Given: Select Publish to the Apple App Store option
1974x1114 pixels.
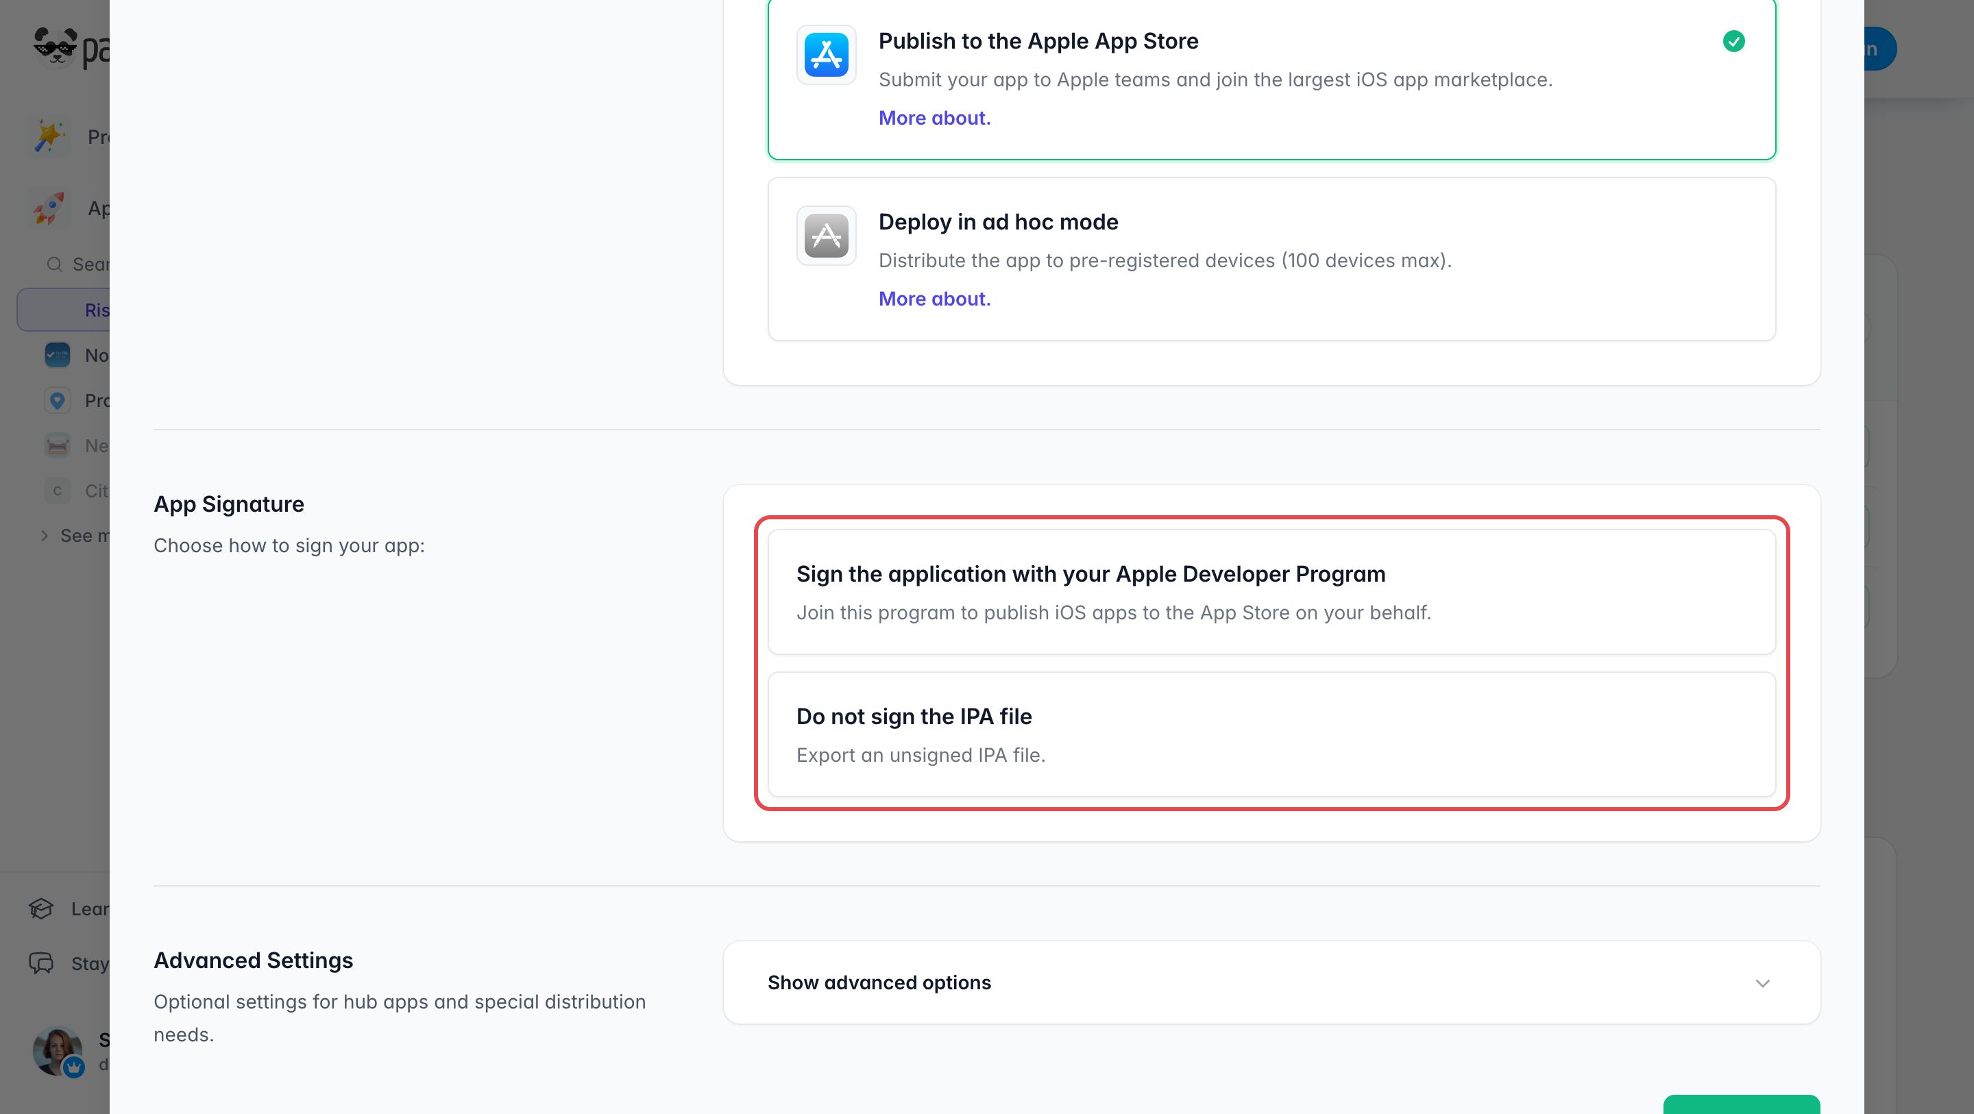Looking at the screenshot, I should [x=1271, y=79].
